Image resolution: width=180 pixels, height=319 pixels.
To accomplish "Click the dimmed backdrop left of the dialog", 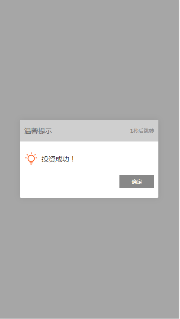I will pyautogui.click(x=10, y=159).
